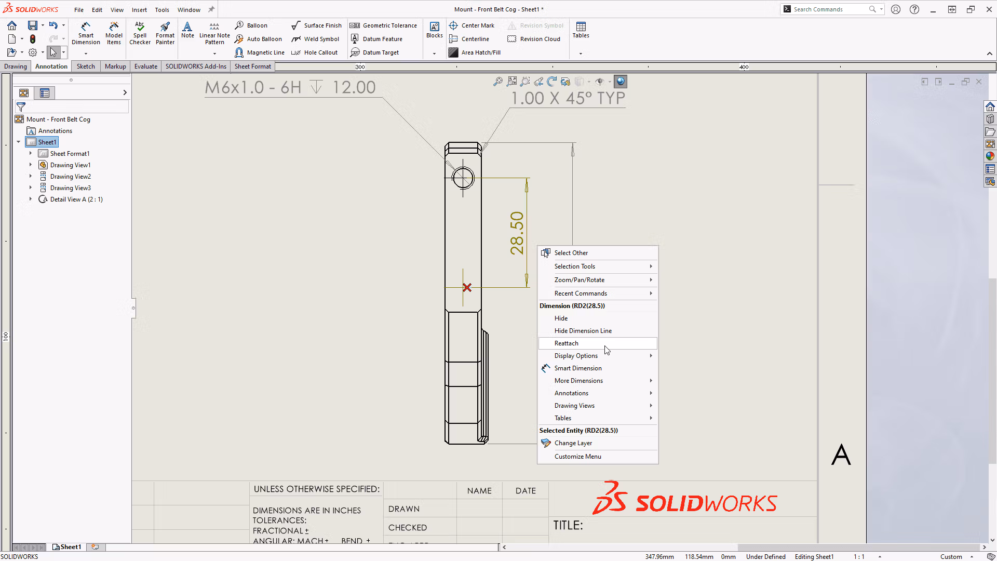Start the Auto Balloon command
997x561 pixels.
click(x=258, y=39)
